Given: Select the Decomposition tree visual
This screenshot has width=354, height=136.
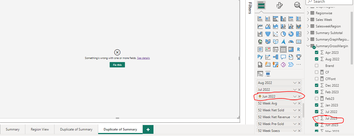Looking at the screenshot, I should pos(275,57).
